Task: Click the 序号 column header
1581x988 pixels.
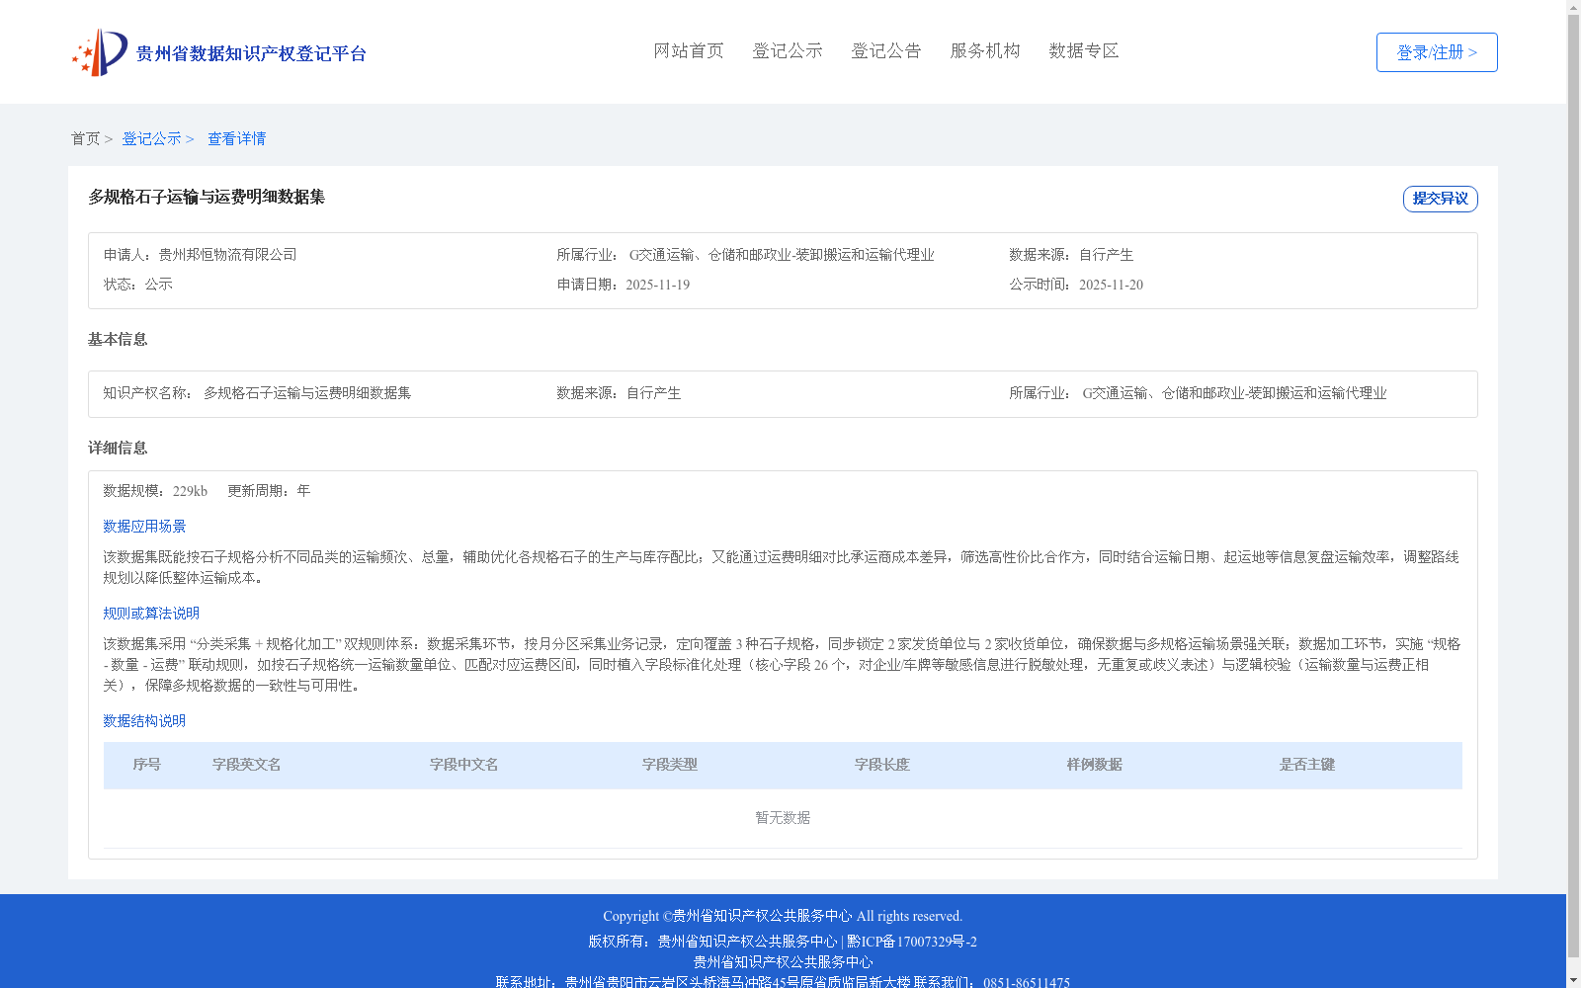Action: click(x=147, y=765)
